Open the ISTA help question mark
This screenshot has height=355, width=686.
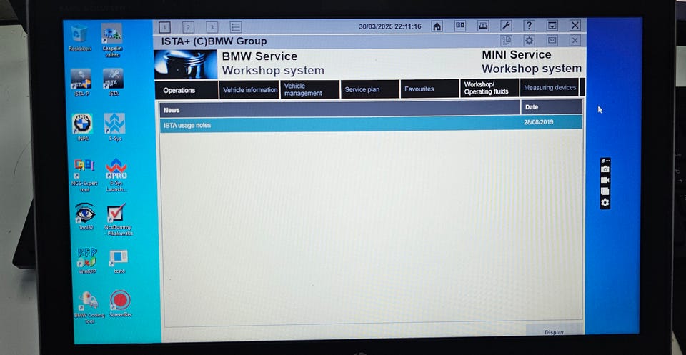tap(529, 26)
